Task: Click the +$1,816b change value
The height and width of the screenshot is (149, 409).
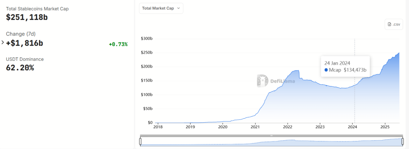Action: [24, 43]
